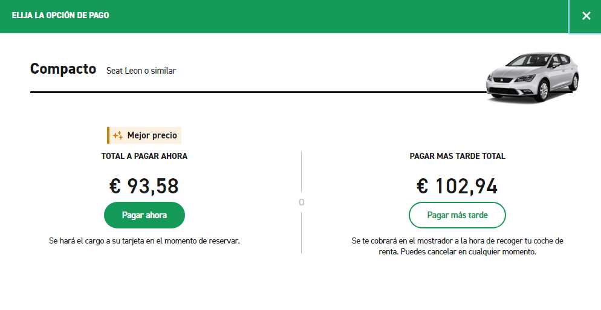Choose the Pagar más tarde button

[457, 215]
